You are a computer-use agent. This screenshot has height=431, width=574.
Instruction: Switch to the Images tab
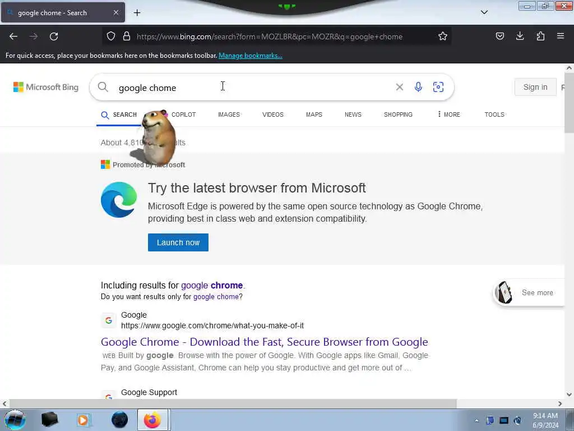click(229, 114)
